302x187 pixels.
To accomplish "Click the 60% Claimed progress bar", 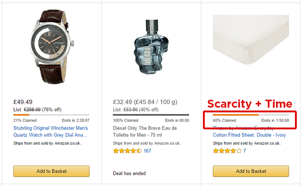I will click(251, 115).
